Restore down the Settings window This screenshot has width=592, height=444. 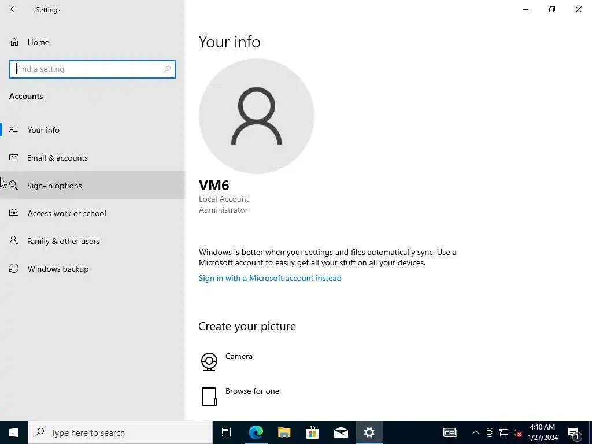click(x=552, y=9)
